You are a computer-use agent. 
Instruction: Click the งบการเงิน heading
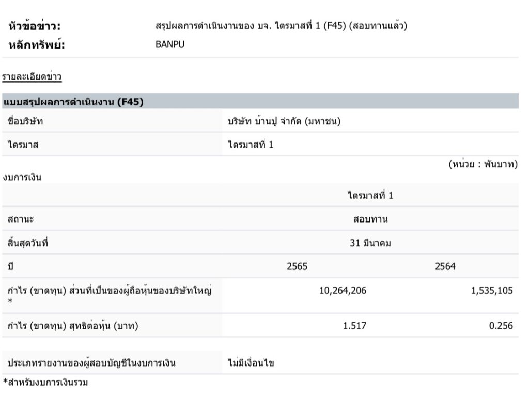point(22,177)
